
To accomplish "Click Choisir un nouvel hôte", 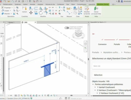I will (96, 10).
